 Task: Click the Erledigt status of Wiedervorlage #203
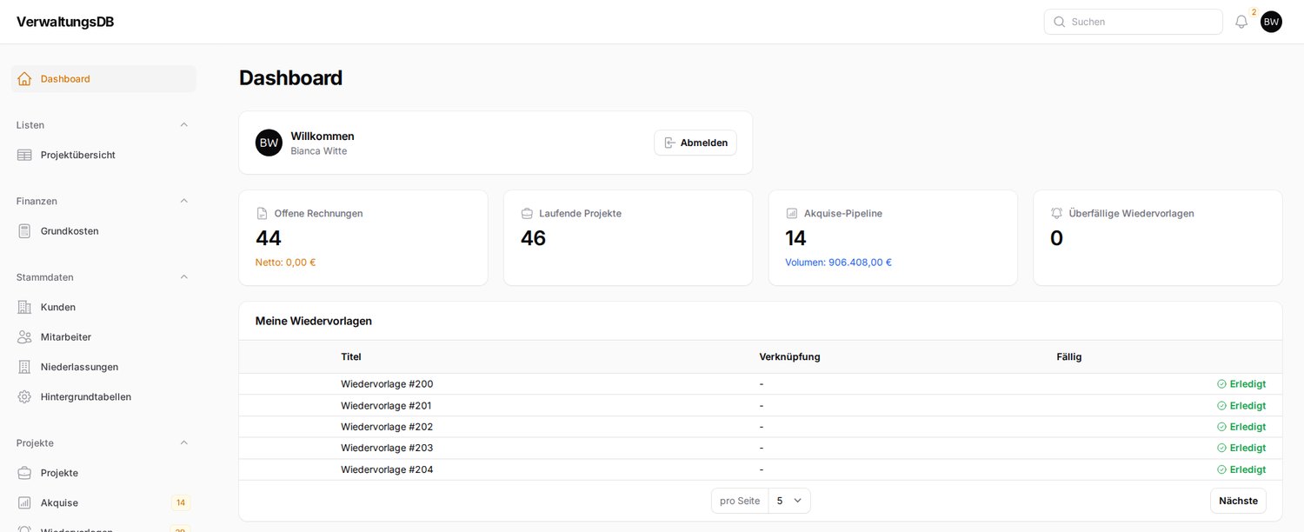click(x=1241, y=448)
